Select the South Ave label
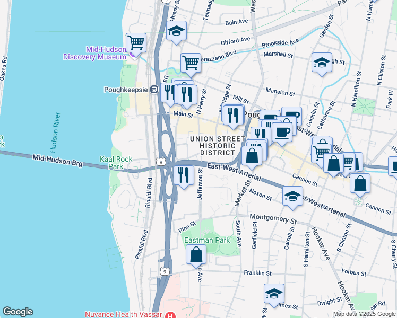This screenshot has width=397, height=318. [x=238, y=234]
